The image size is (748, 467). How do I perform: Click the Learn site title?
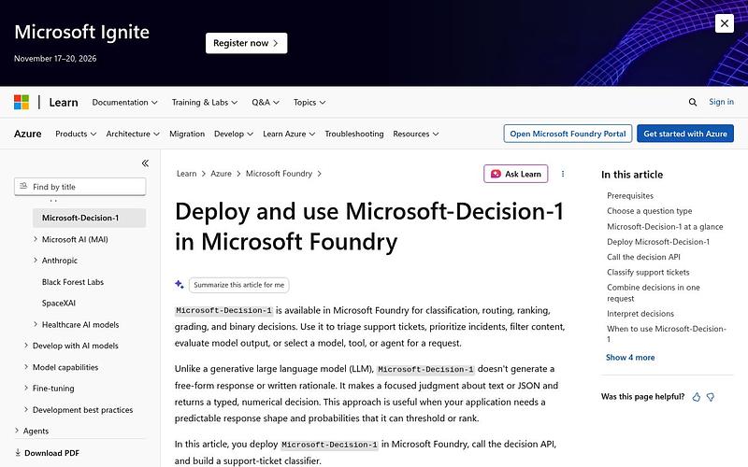point(64,103)
